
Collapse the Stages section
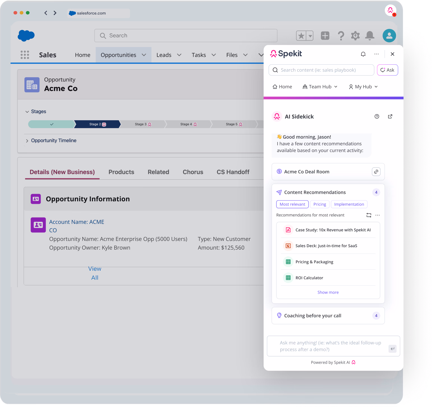pyautogui.click(x=27, y=112)
